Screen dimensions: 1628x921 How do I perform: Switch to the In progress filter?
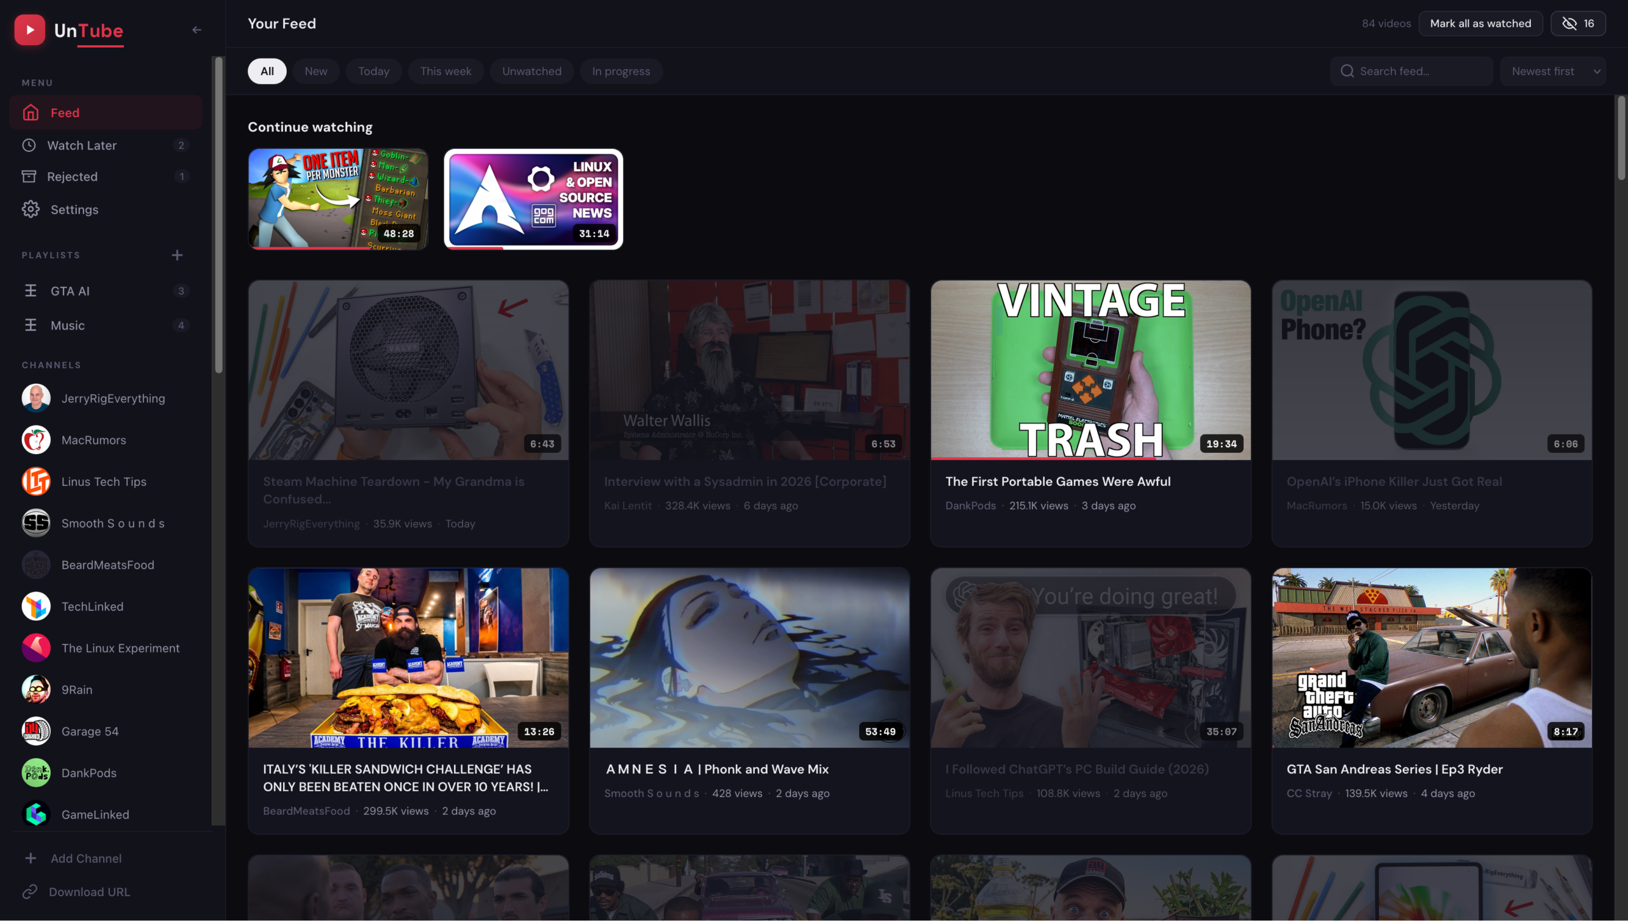pyautogui.click(x=621, y=71)
